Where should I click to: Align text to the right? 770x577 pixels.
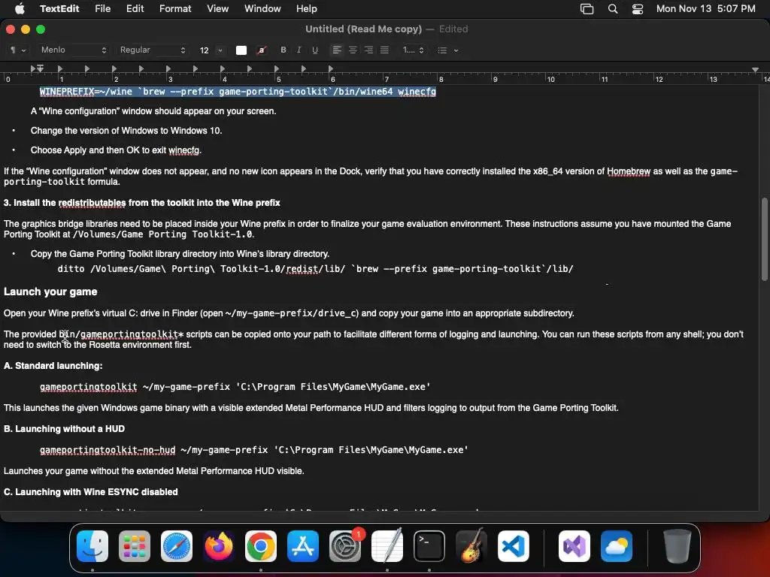pyautogui.click(x=368, y=50)
